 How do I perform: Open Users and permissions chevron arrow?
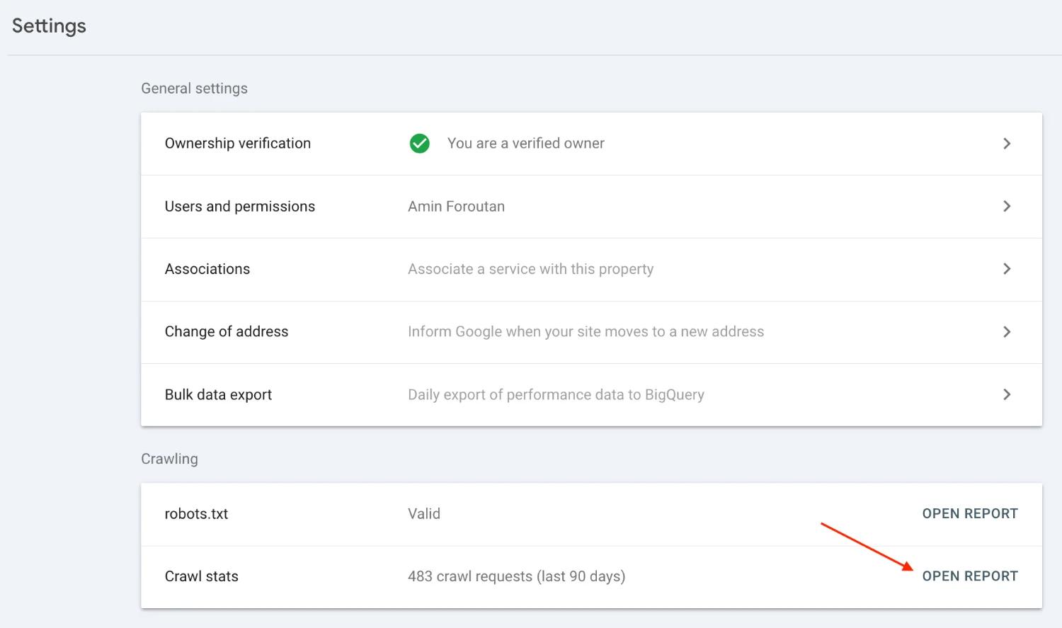[x=1007, y=206]
